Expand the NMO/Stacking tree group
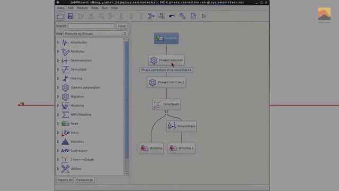Image resolution: width=339 pixels, height=191 pixels. [58, 115]
